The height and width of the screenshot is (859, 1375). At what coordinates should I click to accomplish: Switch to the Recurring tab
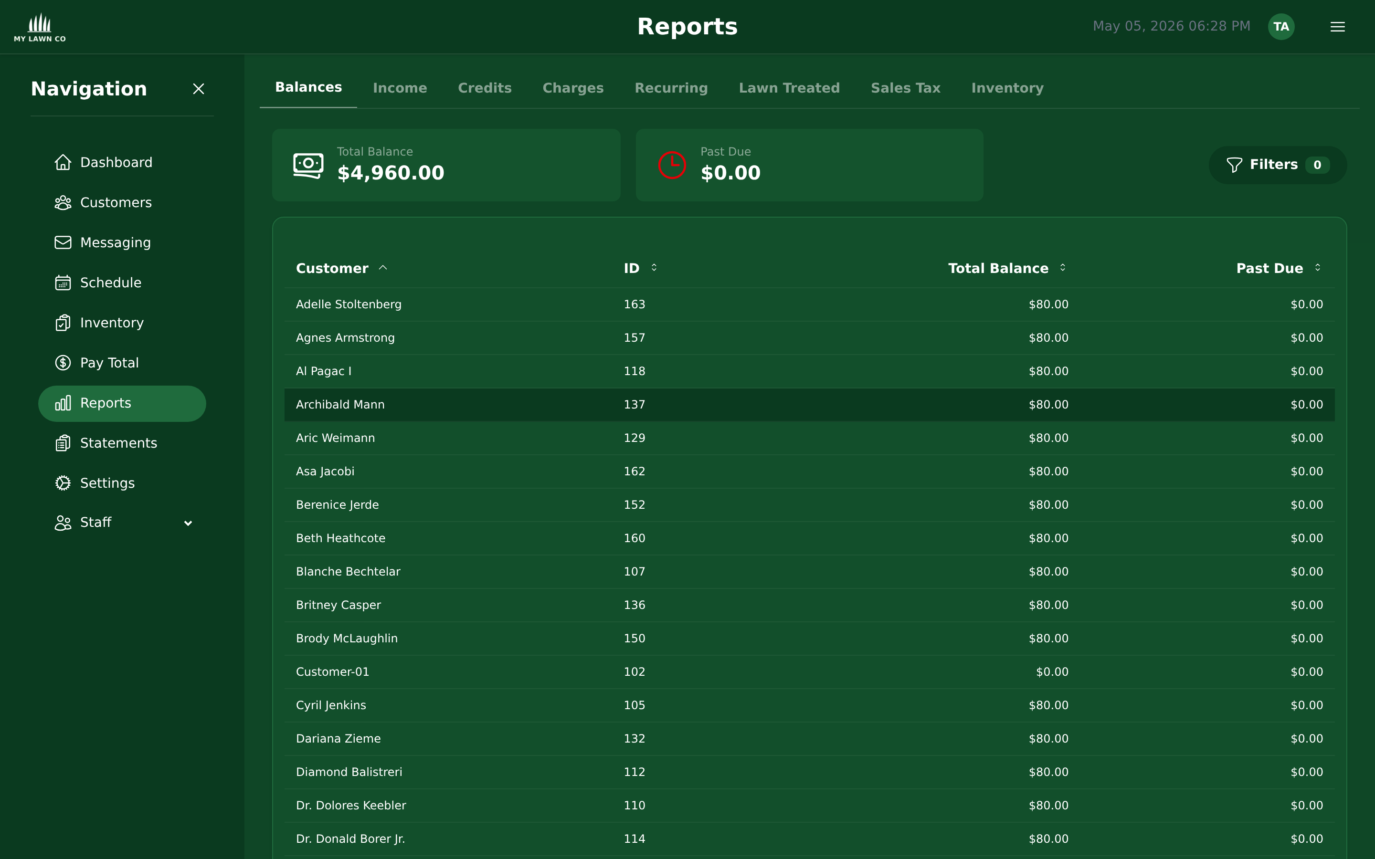click(x=671, y=88)
